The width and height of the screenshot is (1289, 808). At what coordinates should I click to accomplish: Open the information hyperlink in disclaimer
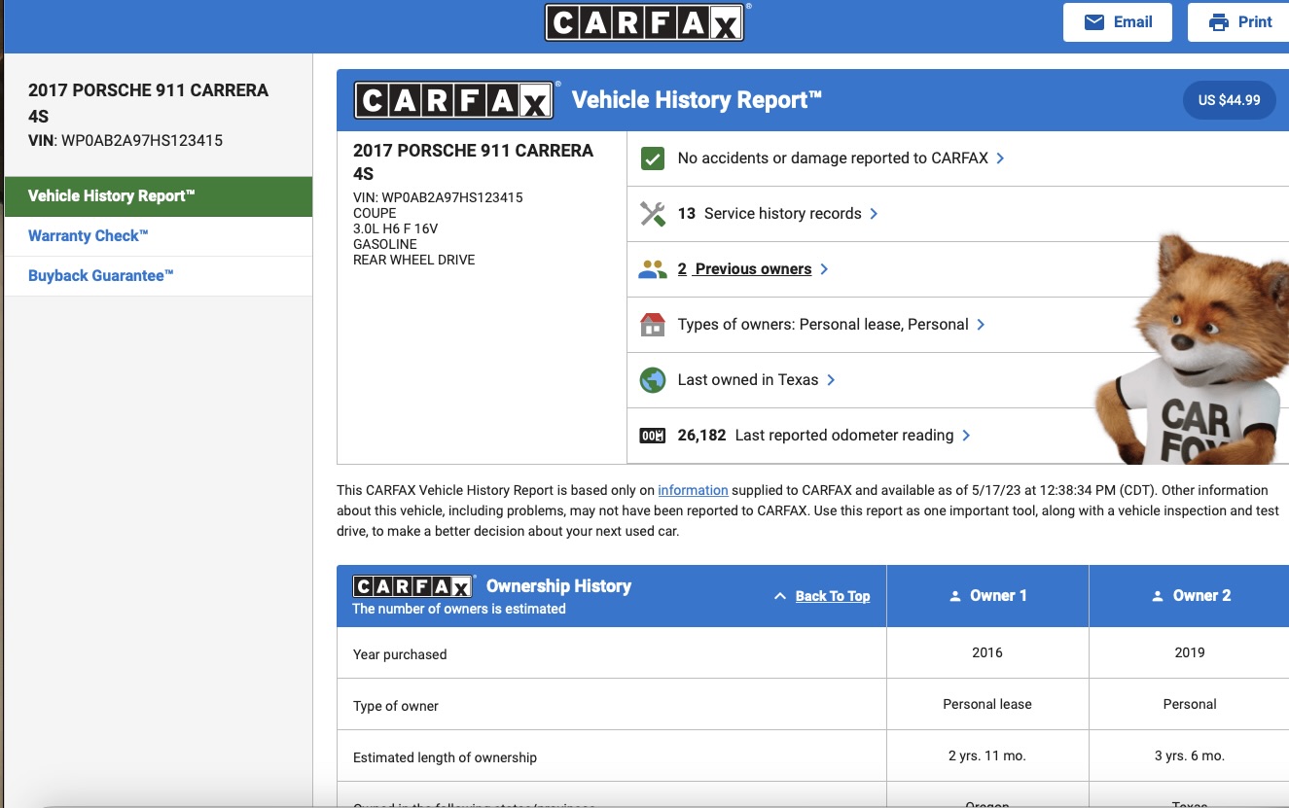pyautogui.click(x=693, y=490)
